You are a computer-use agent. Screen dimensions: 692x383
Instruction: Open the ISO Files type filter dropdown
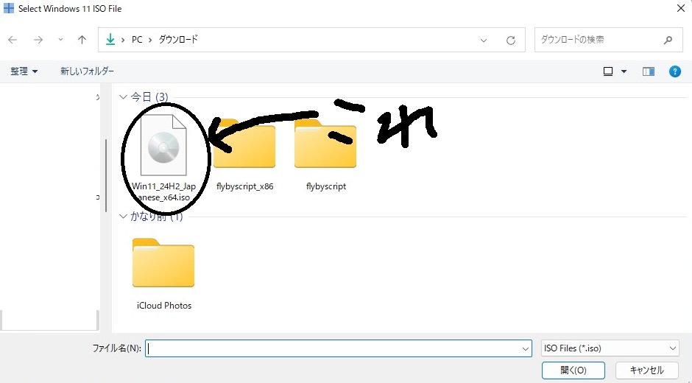(610, 348)
